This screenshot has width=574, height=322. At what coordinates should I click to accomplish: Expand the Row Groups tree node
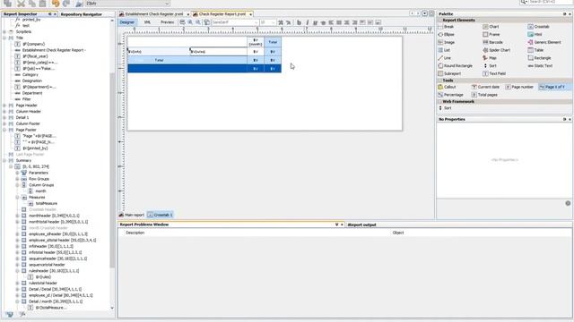pos(17,179)
